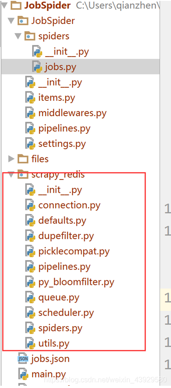Click the Python icon beside connection.py
171x388 pixels.
[x=30, y=205]
